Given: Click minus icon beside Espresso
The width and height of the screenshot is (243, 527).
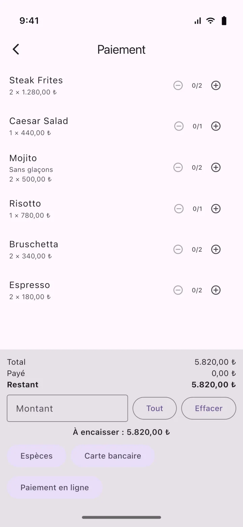Looking at the screenshot, I should (x=178, y=290).
